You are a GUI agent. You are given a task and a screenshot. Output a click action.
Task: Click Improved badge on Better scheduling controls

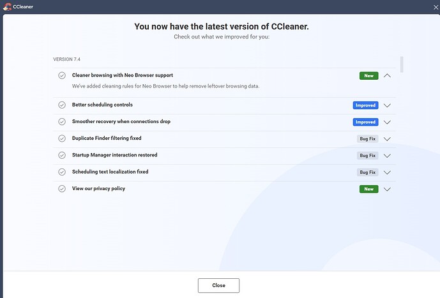366,105
